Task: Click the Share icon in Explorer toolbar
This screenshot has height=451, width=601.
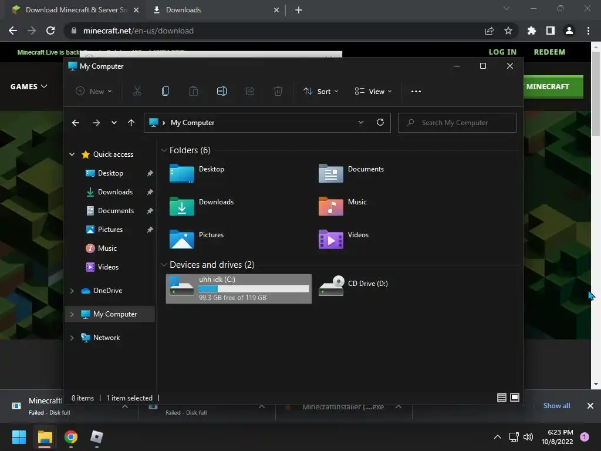Action: click(x=250, y=91)
